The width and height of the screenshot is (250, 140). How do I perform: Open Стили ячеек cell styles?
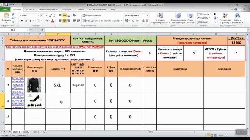(x=190, y=18)
